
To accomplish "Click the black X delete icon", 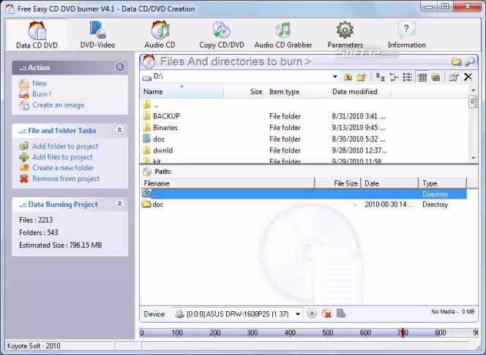I will pos(468,77).
